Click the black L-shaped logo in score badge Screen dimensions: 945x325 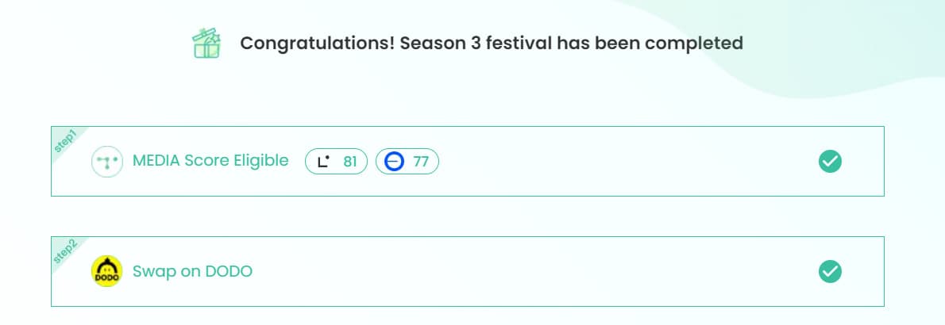tap(324, 161)
